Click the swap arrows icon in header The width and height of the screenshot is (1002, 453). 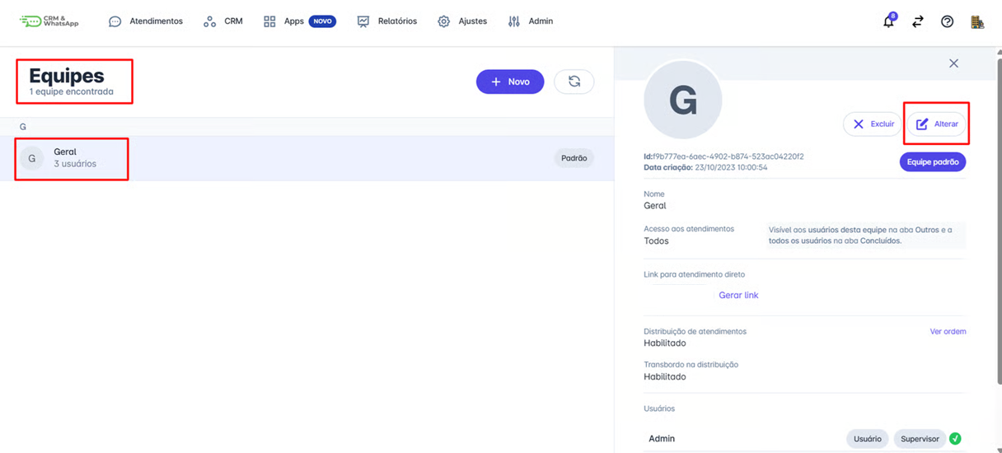tap(917, 22)
